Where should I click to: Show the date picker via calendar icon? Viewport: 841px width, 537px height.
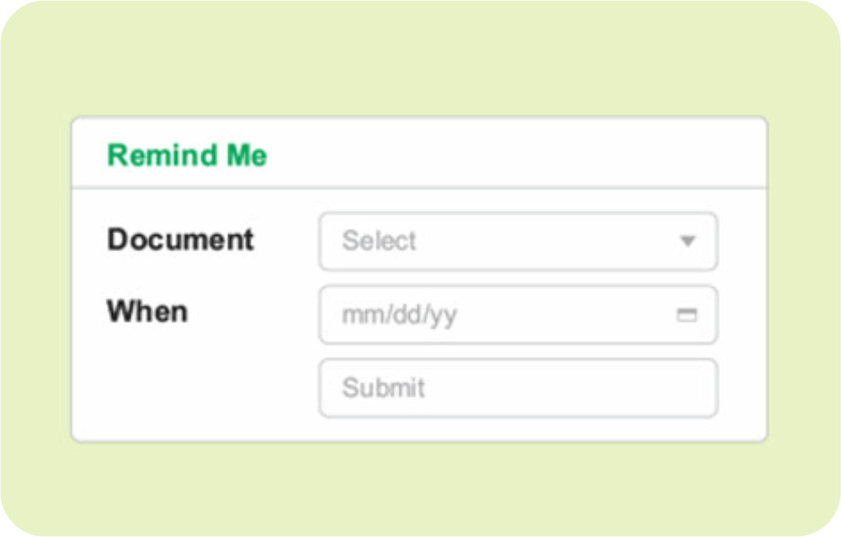[687, 315]
